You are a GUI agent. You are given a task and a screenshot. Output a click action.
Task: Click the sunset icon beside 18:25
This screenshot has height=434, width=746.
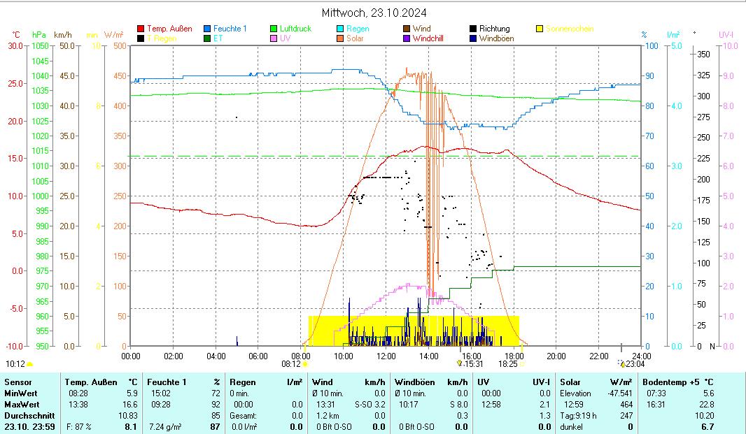pyautogui.click(x=522, y=364)
